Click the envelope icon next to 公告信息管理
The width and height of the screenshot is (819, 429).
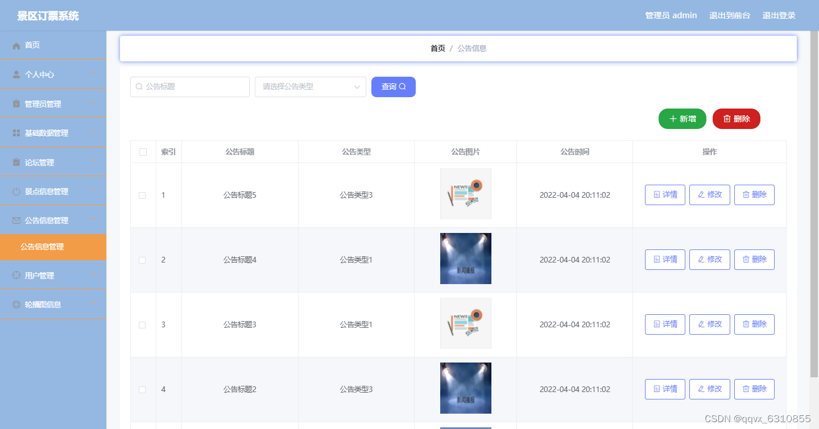[x=16, y=220]
